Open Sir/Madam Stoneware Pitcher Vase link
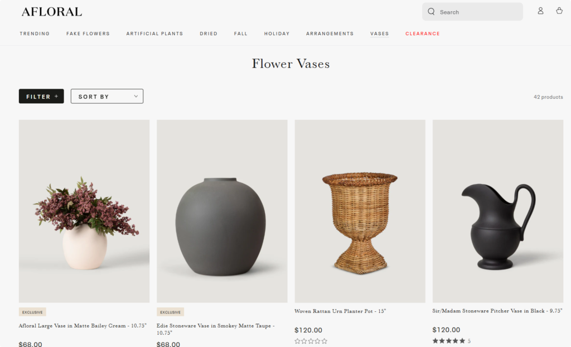Viewport: 571px width, 347px height. [497, 311]
